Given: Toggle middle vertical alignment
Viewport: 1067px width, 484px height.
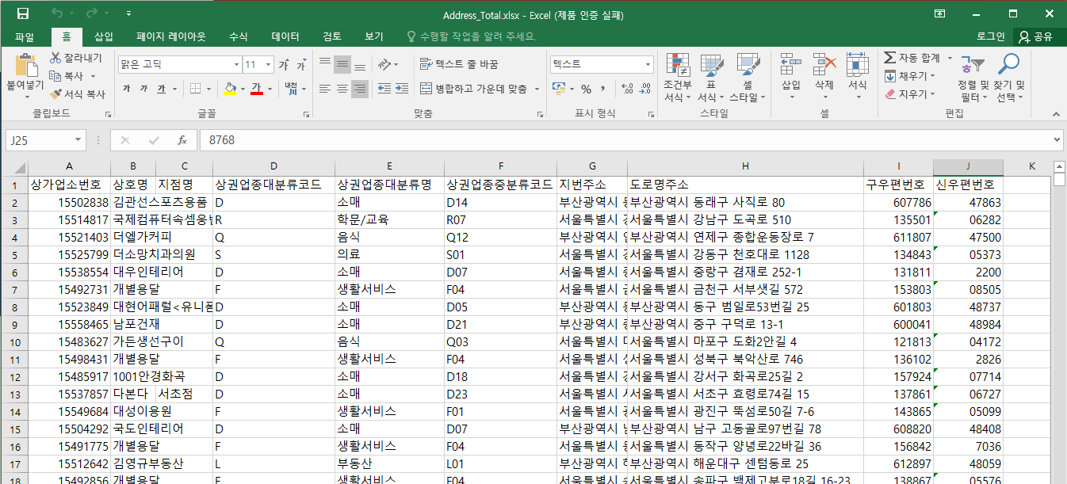Looking at the screenshot, I should [x=342, y=64].
